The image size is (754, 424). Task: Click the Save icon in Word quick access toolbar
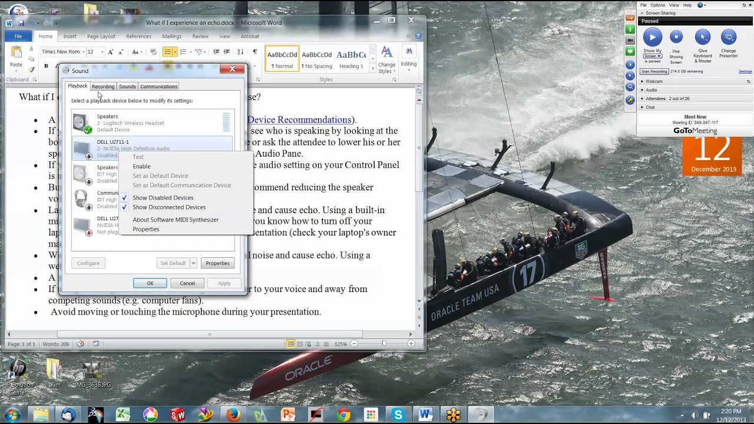(21, 23)
